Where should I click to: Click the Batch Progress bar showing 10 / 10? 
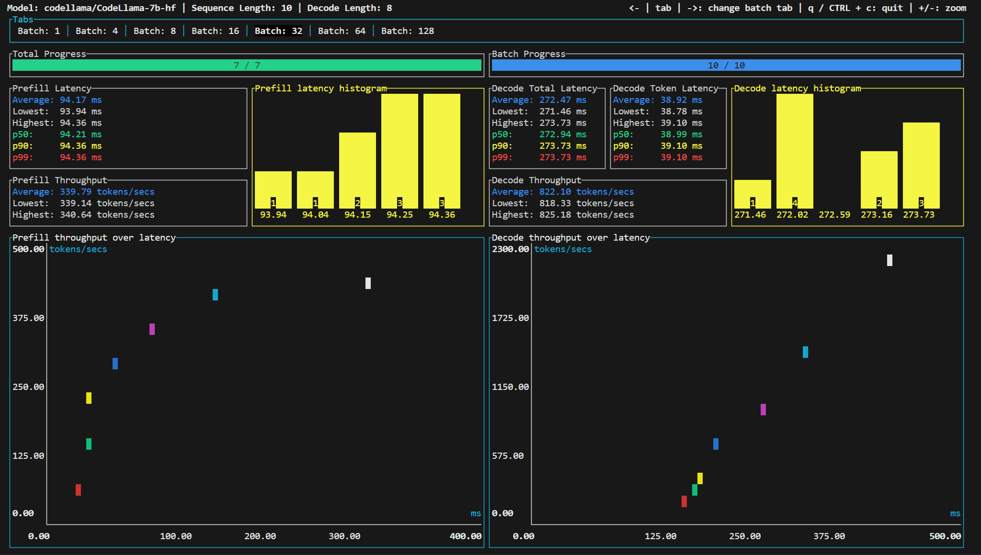tap(726, 65)
